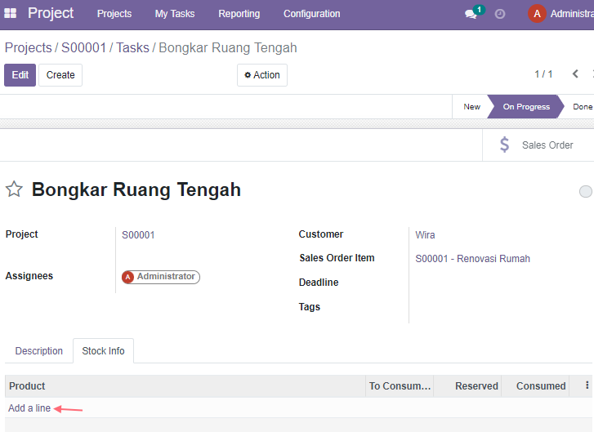Sort by the Consumed column header

[535, 385]
